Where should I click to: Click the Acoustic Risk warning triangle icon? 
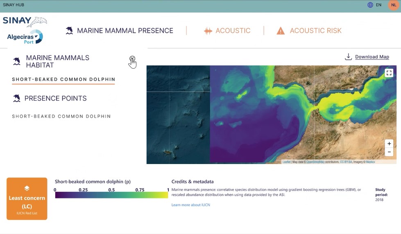(281, 31)
